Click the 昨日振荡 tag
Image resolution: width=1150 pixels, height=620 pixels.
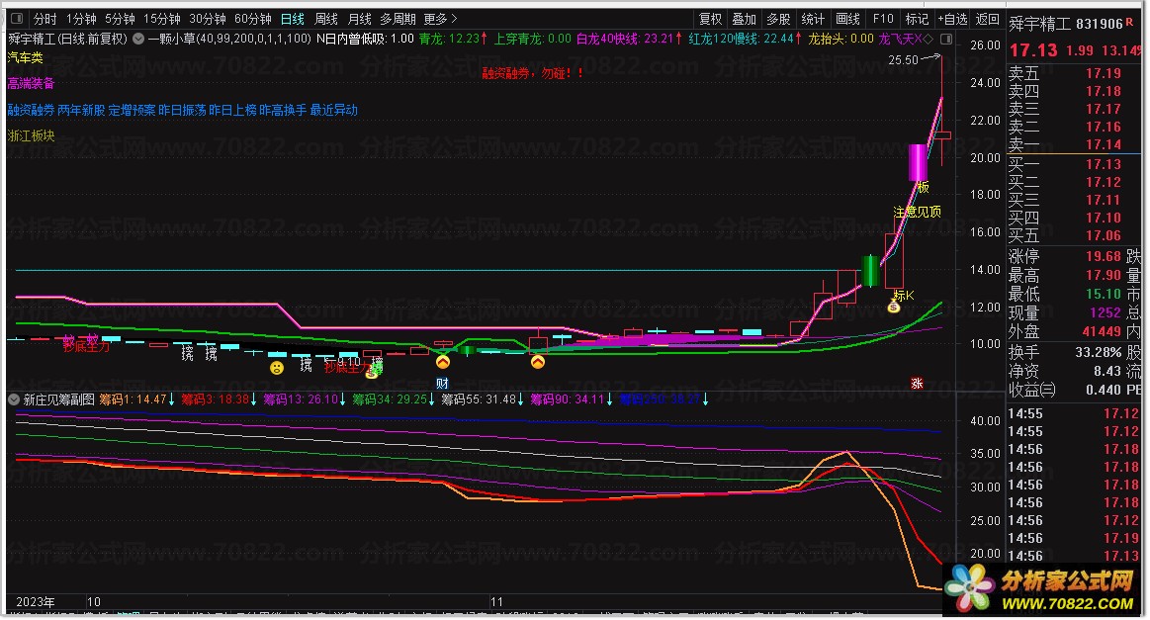coord(183,110)
